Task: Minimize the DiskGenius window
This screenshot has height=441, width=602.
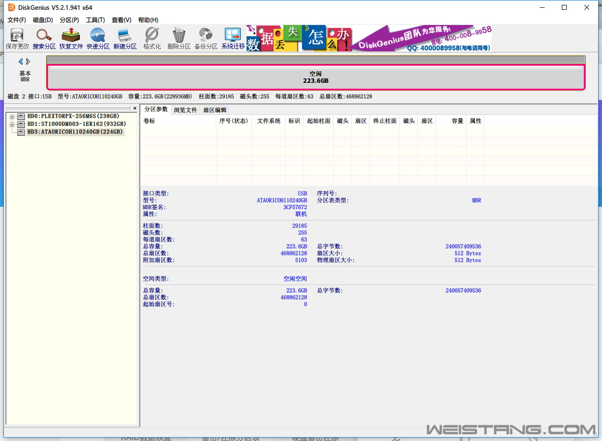Action: (542, 7)
